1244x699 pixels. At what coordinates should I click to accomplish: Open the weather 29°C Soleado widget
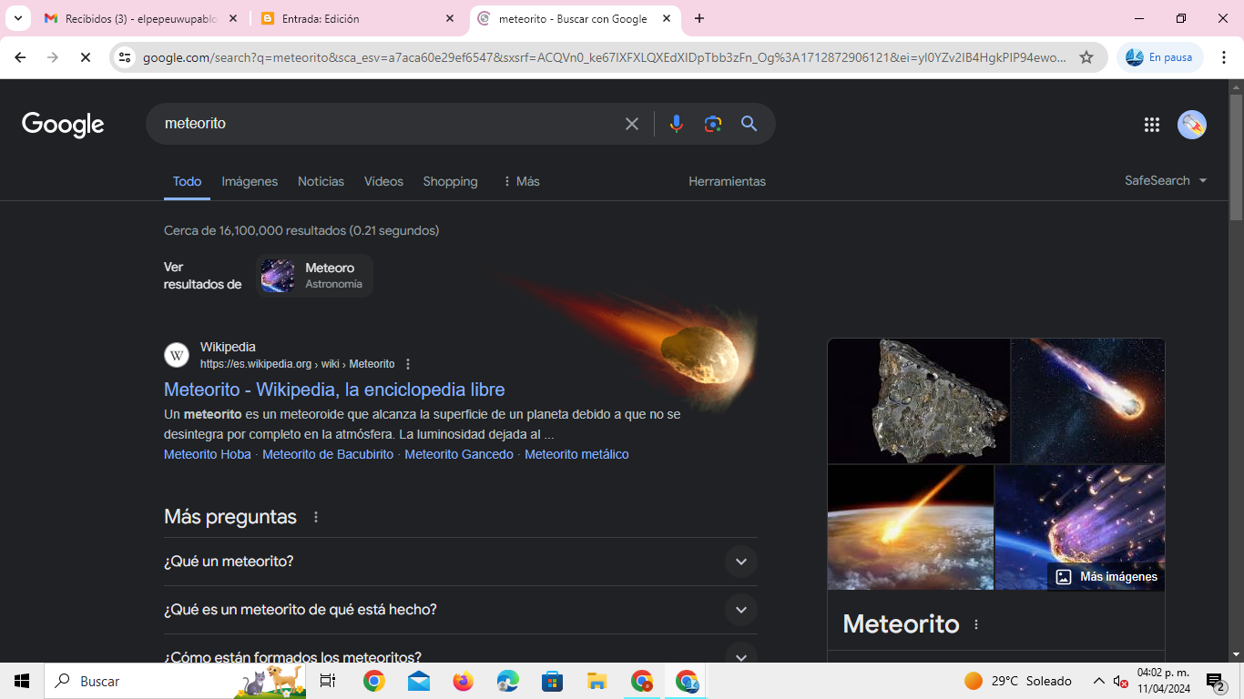(1018, 681)
